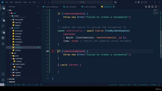The width and height of the screenshot is (162, 91).
Task: Click the navigate back arrow
Action: [x=45, y=2]
